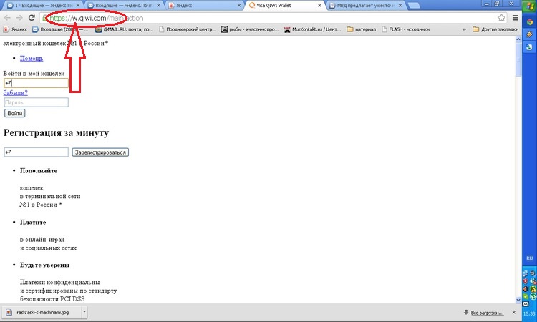The image size is (537, 322).
Task: Click the Пароль password field
Action: pyautogui.click(x=36, y=102)
